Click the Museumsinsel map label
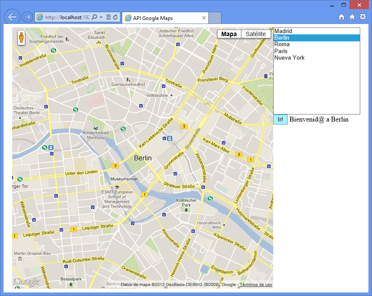Image resolution: width=372 pixels, height=296 pixels. tap(124, 179)
